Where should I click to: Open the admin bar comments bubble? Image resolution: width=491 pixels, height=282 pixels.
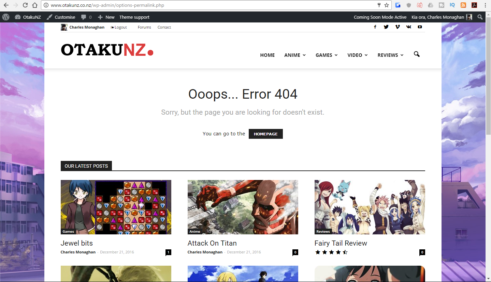[x=86, y=17]
